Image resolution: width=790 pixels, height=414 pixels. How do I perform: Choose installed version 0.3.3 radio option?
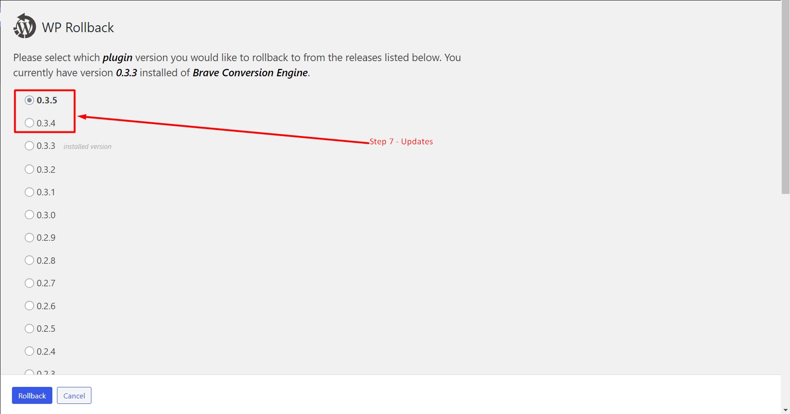[29, 146]
